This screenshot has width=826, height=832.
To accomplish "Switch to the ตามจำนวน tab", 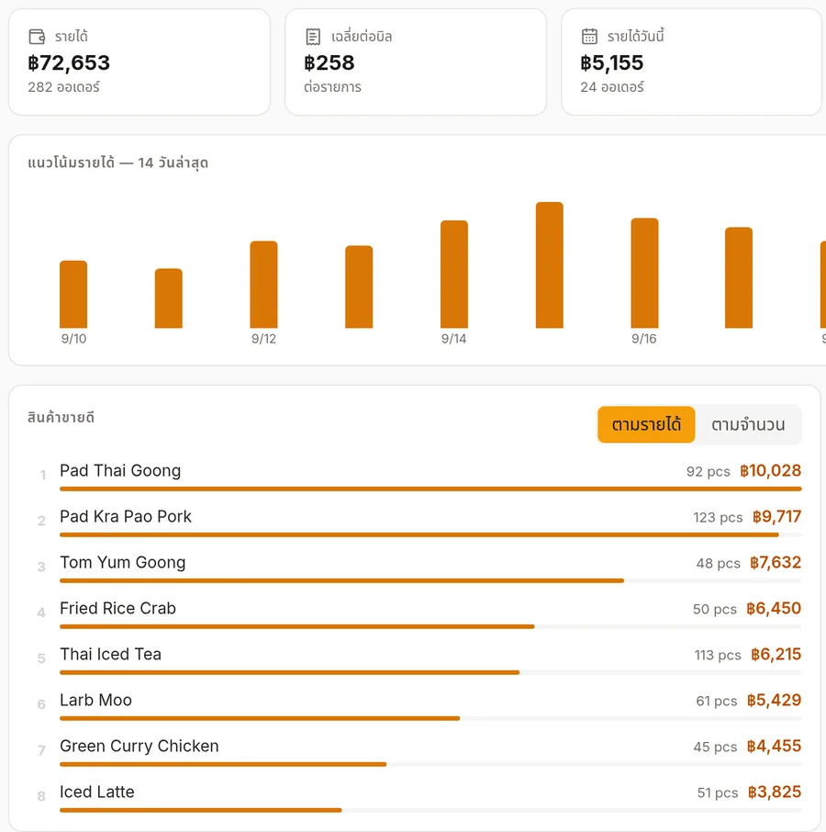I will 748,424.
